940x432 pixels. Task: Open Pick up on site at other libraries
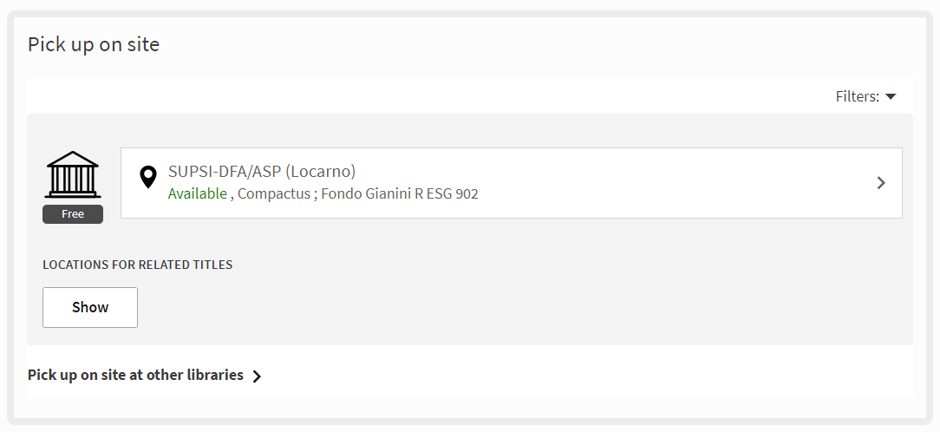click(135, 376)
